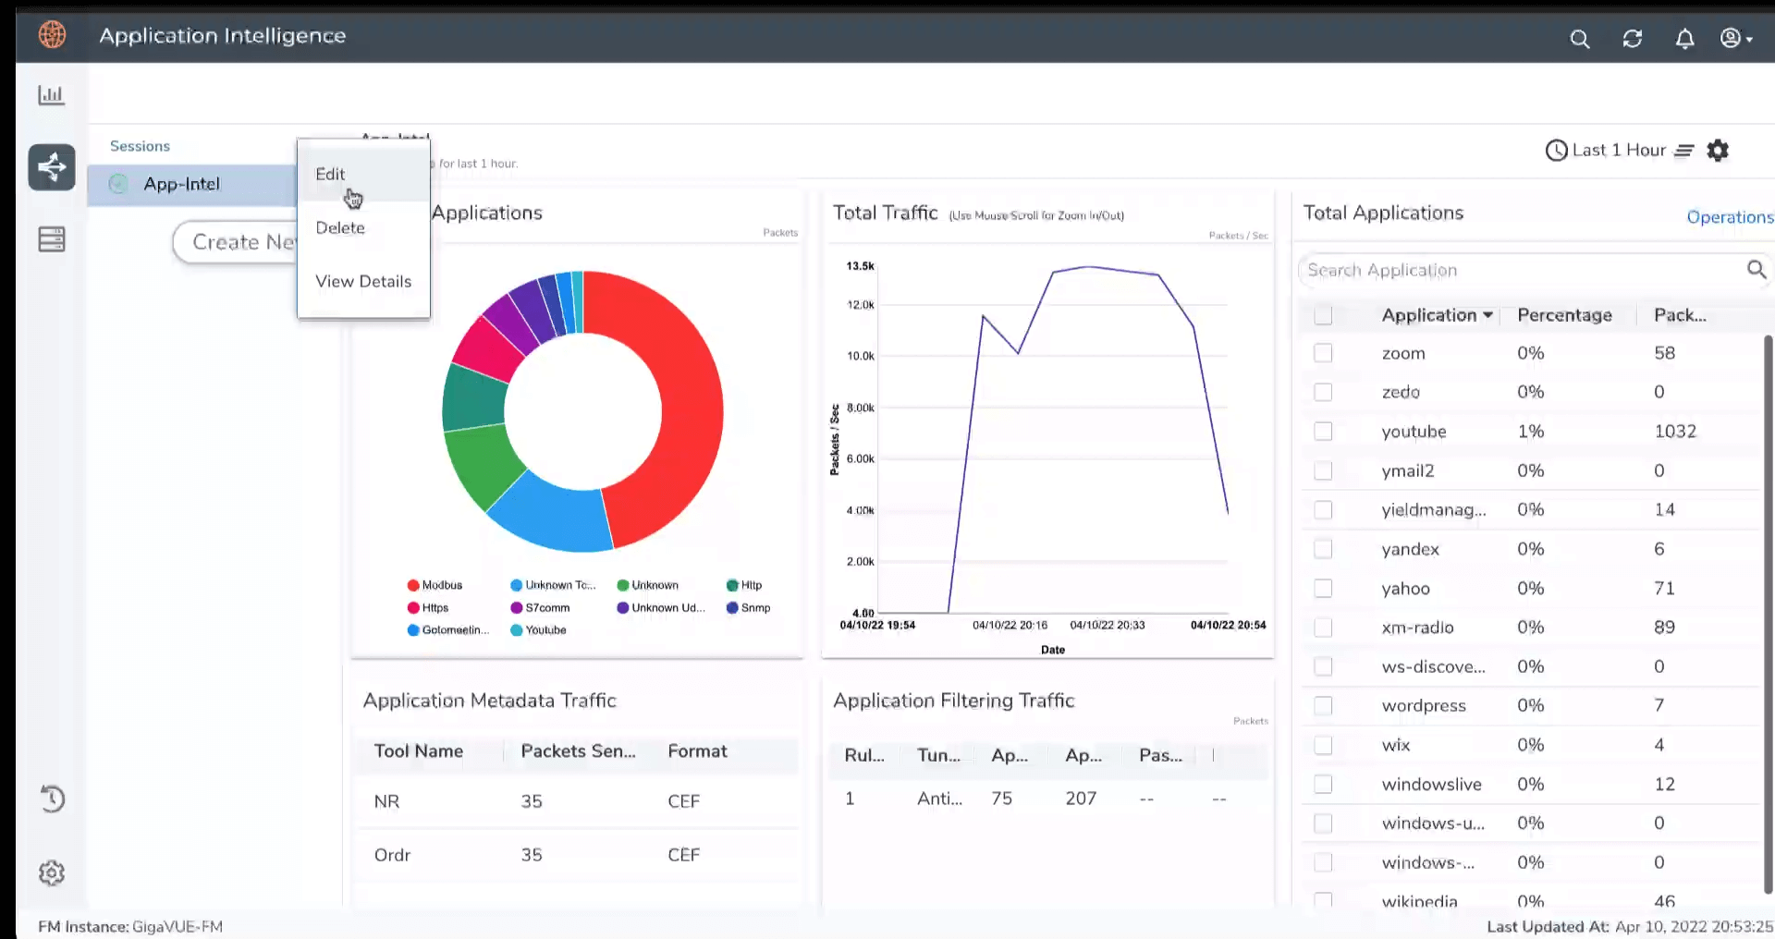This screenshot has height=939, width=1775.
Task: Sort by the Application column dropdown arrow
Action: [1487, 315]
